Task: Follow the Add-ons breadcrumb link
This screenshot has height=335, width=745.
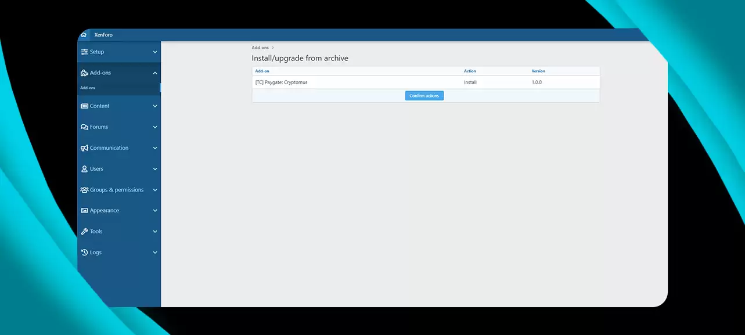Action: (x=260, y=48)
